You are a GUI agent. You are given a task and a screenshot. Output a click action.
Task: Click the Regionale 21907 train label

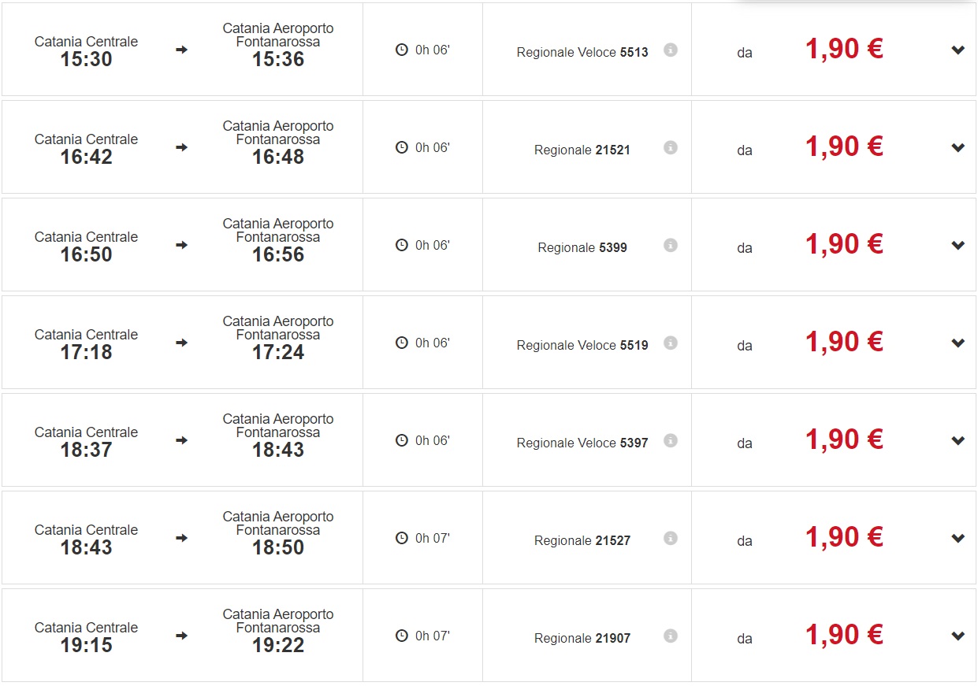click(582, 639)
